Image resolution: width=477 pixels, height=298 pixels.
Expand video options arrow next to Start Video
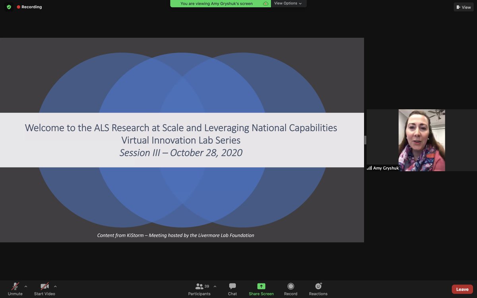point(55,286)
